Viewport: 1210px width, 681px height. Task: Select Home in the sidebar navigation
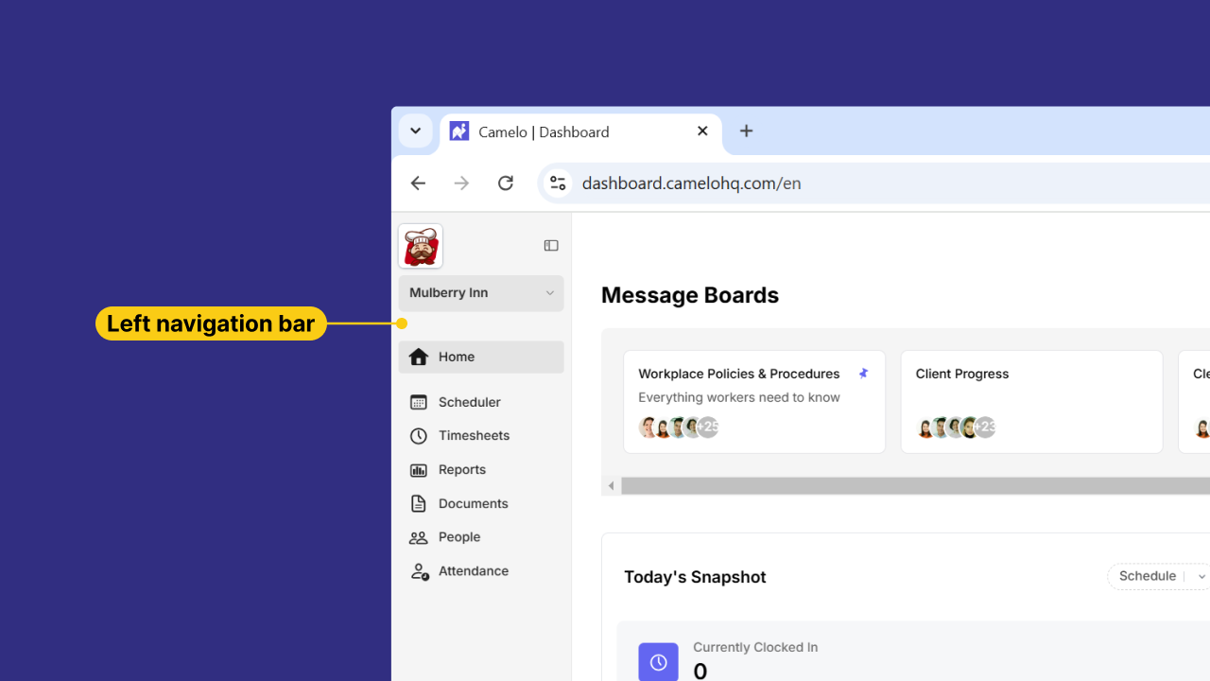click(x=457, y=357)
